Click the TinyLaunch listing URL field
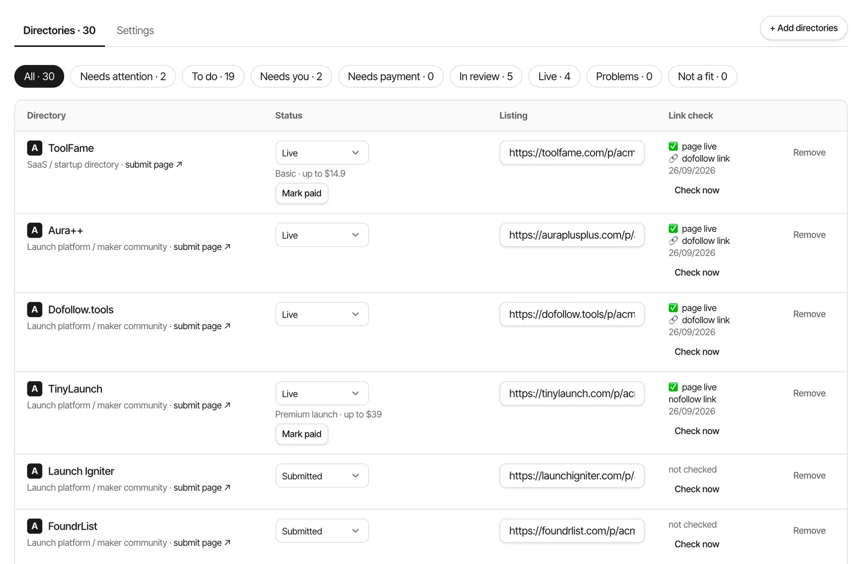The height and width of the screenshot is (564, 862). coord(572,393)
